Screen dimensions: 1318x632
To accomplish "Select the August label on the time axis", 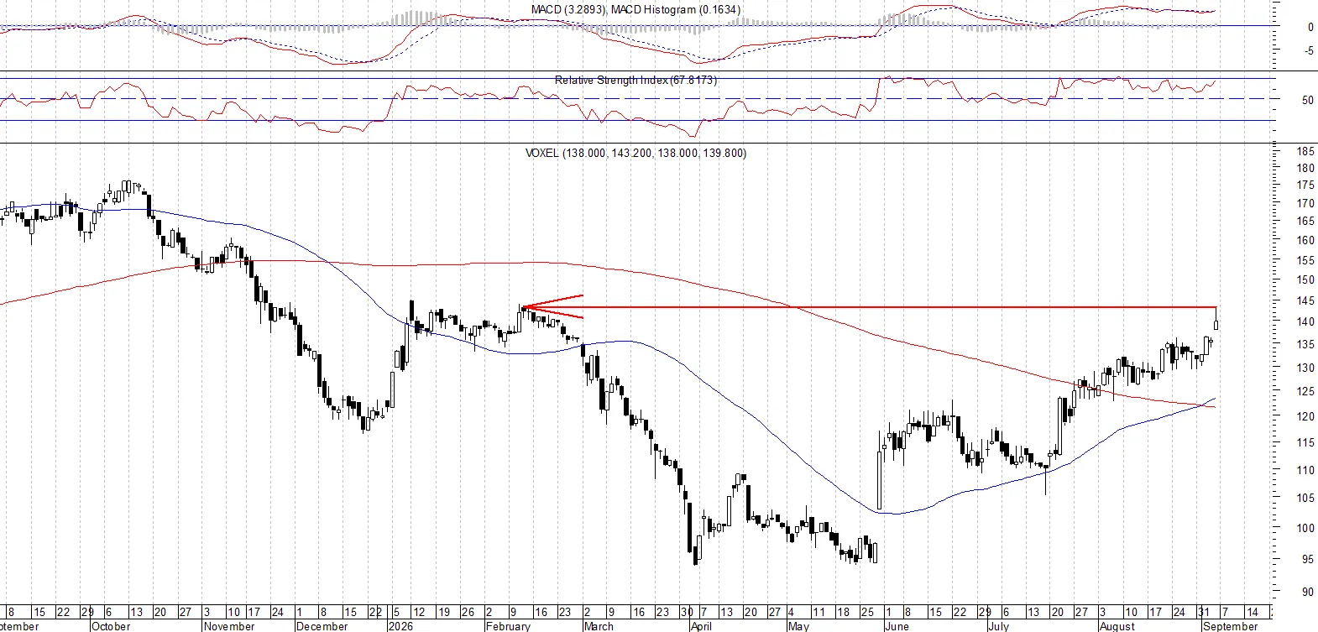I will 1117,626.
